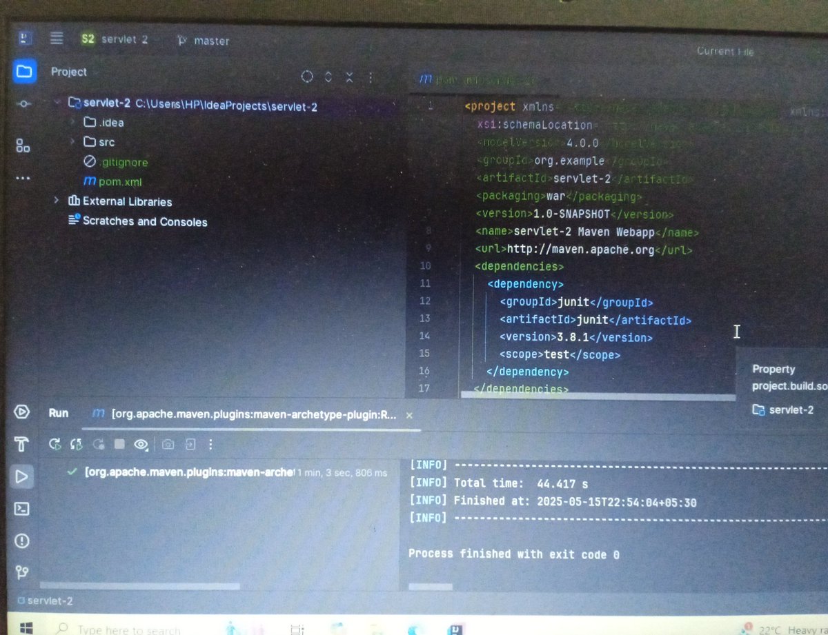The width and height of the screenshot is (828, 635).
Task: Stop the running process
Action: pyautogui.click(x=119, y=445)
